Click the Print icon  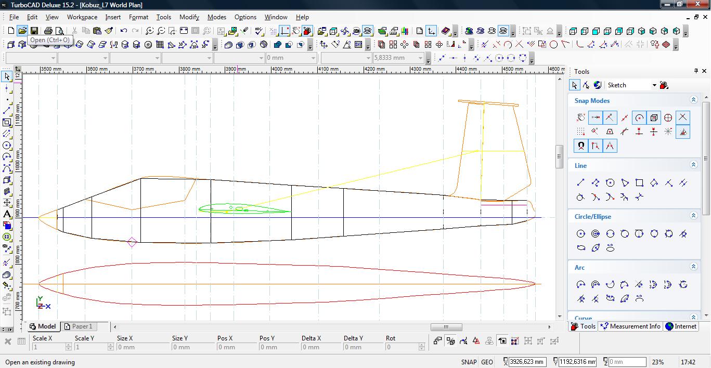tap(48, 31)
